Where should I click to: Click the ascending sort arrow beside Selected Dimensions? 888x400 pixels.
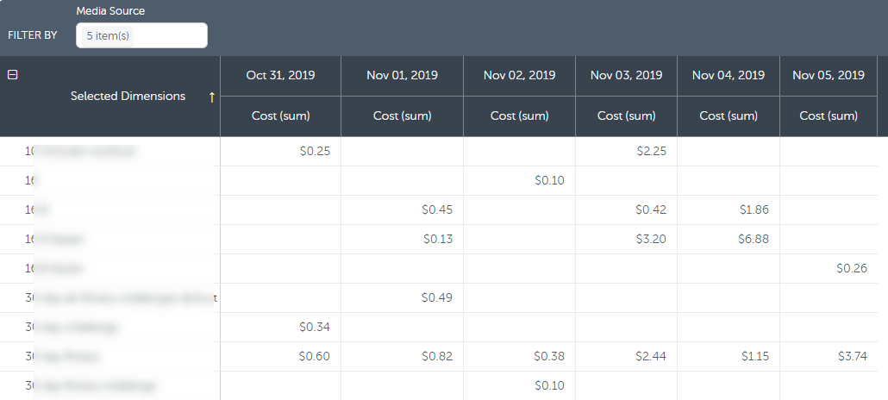point(211,97)
